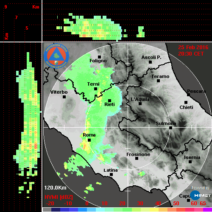
Task: Click the dark navy swatch in color bar
Action: tap(56, 209)
